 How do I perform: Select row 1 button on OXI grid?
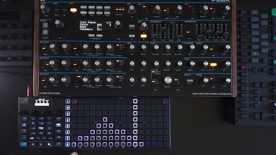(68, 101)
